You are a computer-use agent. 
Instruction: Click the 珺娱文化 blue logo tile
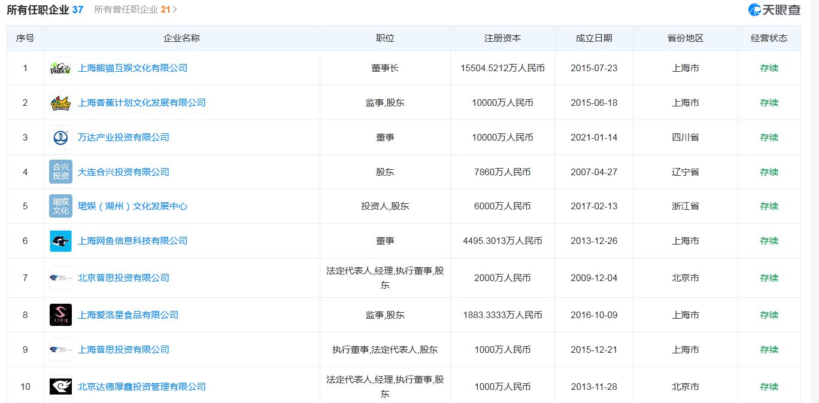point(60,206)
